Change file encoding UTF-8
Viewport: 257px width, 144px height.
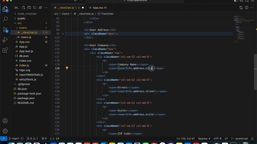coord(217,139)
